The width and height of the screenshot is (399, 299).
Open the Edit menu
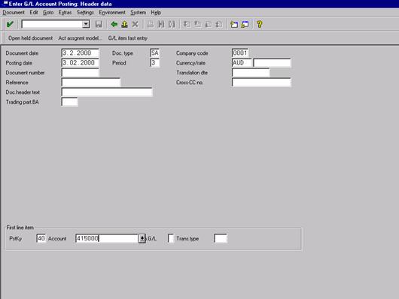pyautogui.click(x=34, y=13)
